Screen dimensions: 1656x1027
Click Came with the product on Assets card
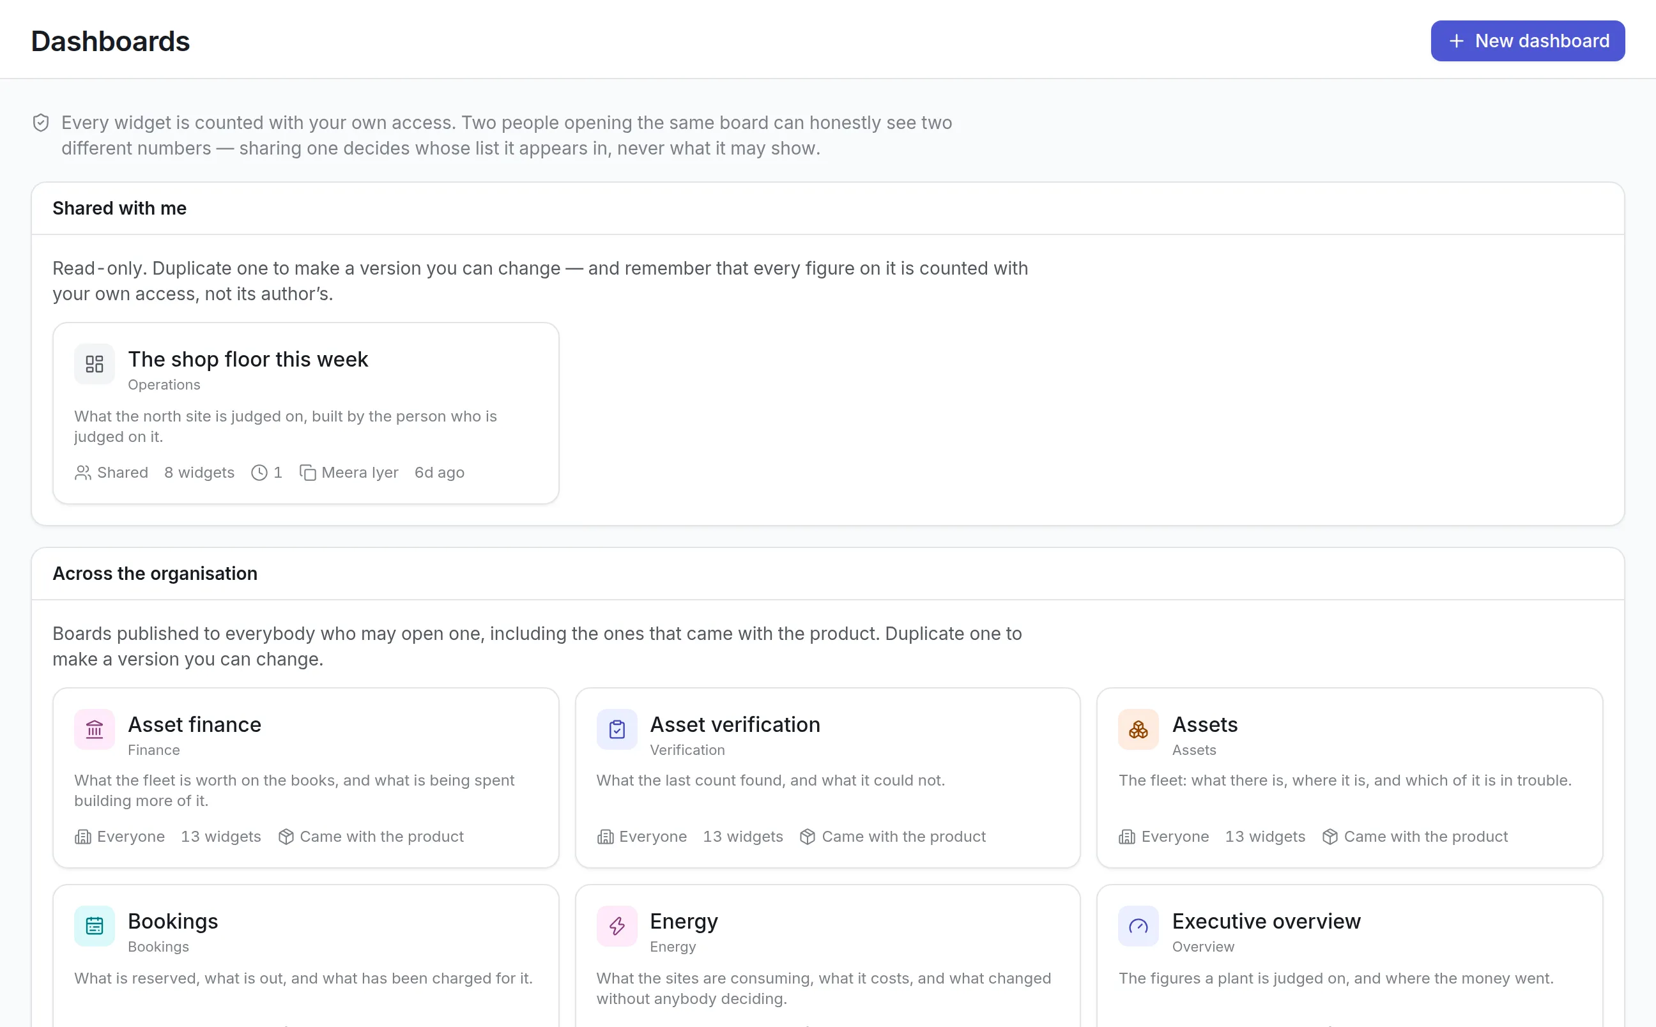(1426, 837)
